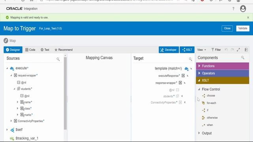The height and width of the screenshot is (142, 253).
Task: Select the executeResponse target element icon
Action: (x=183, y=75)
